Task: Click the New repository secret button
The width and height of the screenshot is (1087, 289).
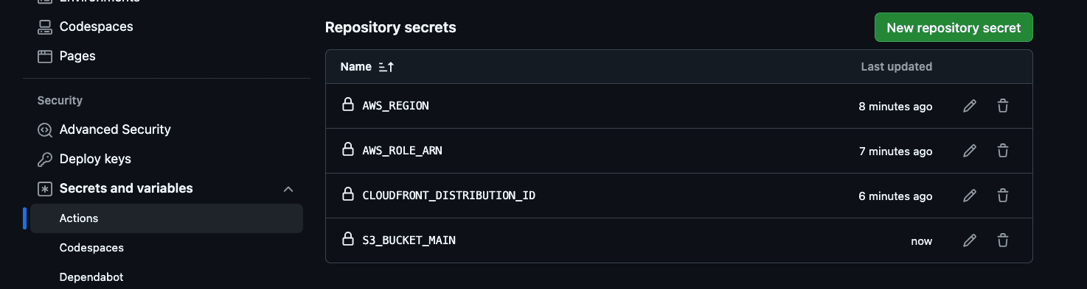Action: [x=954, y=28]
